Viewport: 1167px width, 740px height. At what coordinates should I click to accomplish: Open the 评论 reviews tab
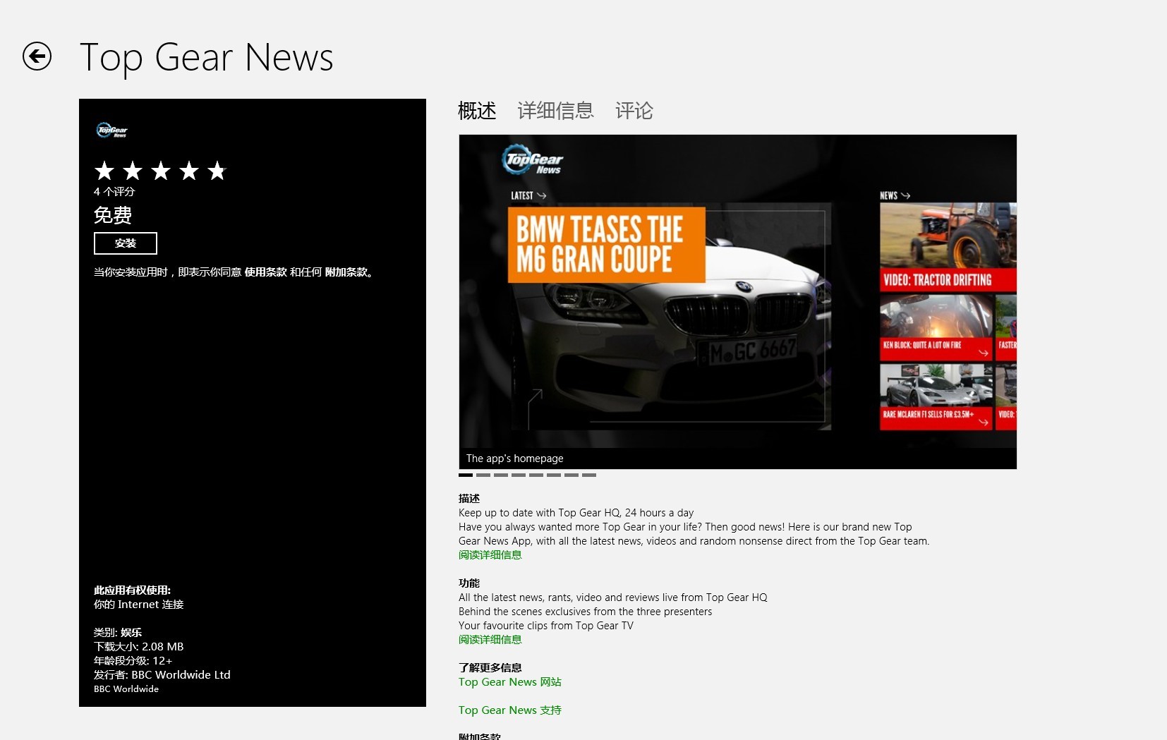click(634, 111)
